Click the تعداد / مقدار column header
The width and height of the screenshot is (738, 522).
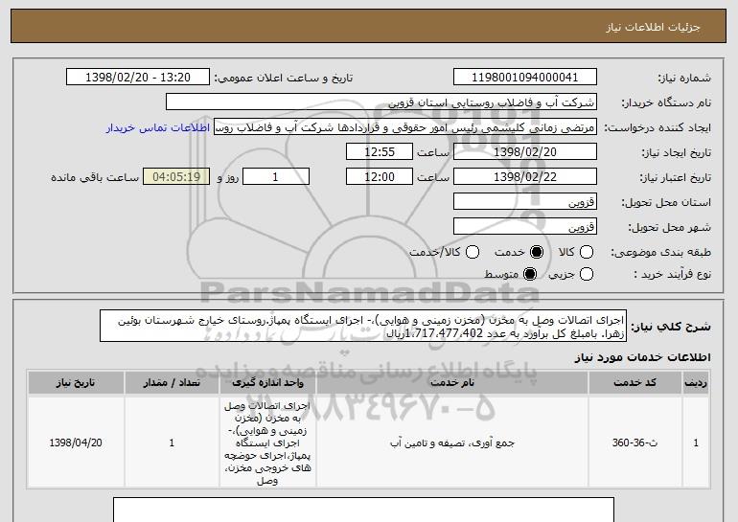(x=172, y=383)
